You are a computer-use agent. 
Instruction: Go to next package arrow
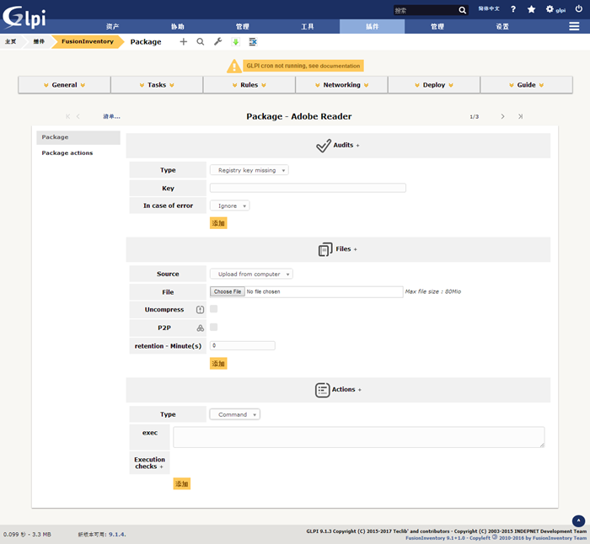502,116
